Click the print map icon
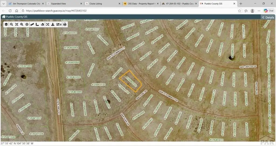Viewport: 276px width, 146px height. pos(65,24)
